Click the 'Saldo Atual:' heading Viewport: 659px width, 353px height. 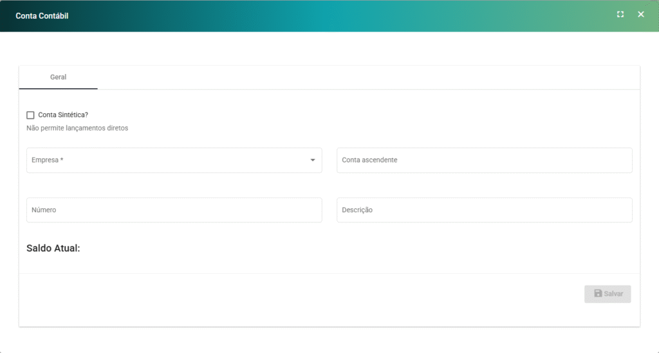tap(53, 248)
